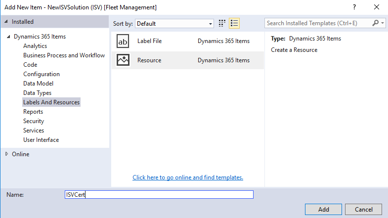Open the dialog help question mark
Image resolution: width=388 pixels, height=218 pixels.
pos(354,7)
